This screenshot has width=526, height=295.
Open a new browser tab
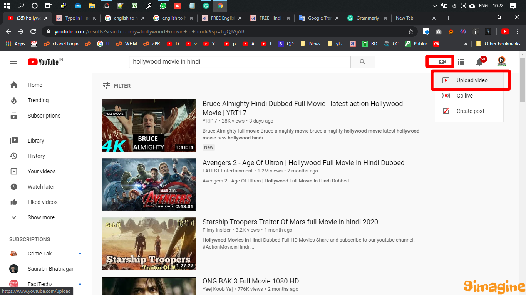tap(448, 18)
